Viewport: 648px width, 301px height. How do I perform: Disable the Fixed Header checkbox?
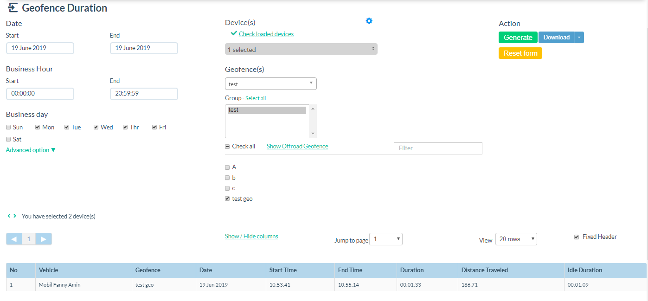577,237
